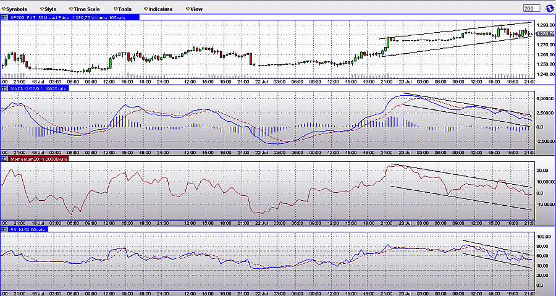Viewport: 556px width, 296px height.
Task: Click the blue refresh chart icon
Action: coord(549,8)
